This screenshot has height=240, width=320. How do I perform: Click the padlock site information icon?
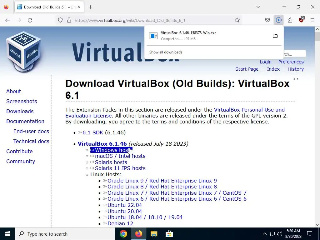coord(69,20)
